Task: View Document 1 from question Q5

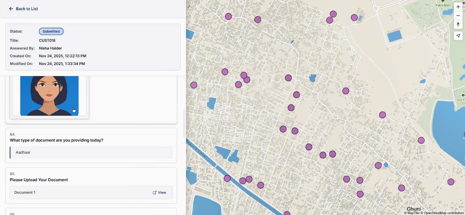Action: 159,192
